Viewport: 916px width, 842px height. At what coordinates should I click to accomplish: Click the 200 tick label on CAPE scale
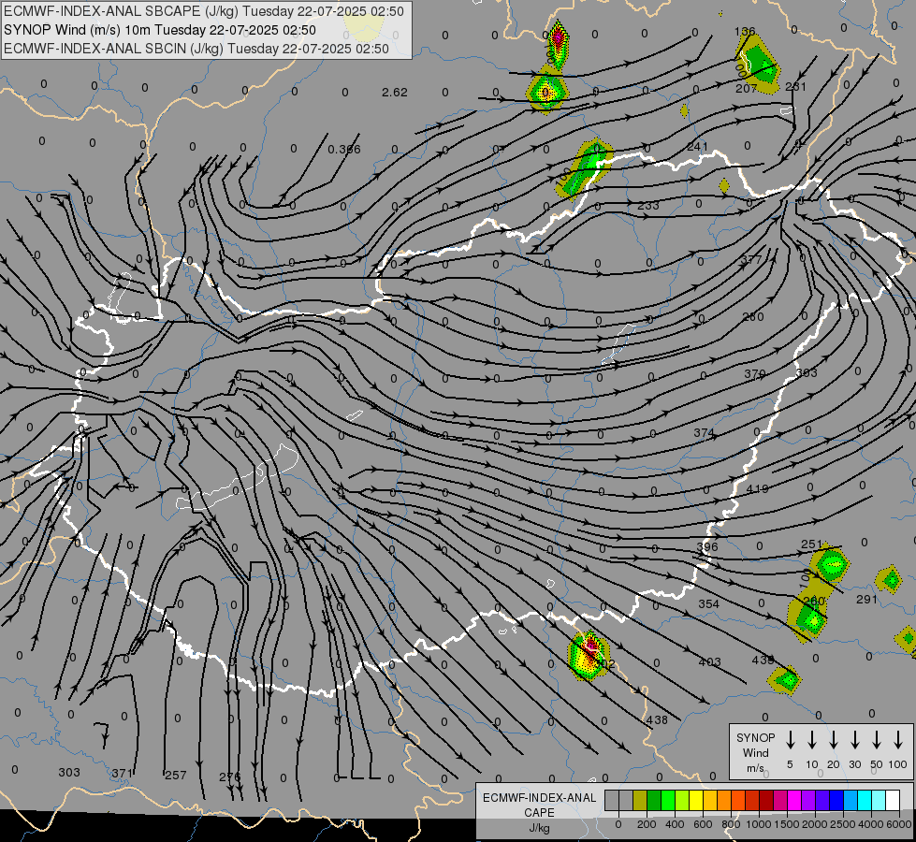[x=647, y=824]
